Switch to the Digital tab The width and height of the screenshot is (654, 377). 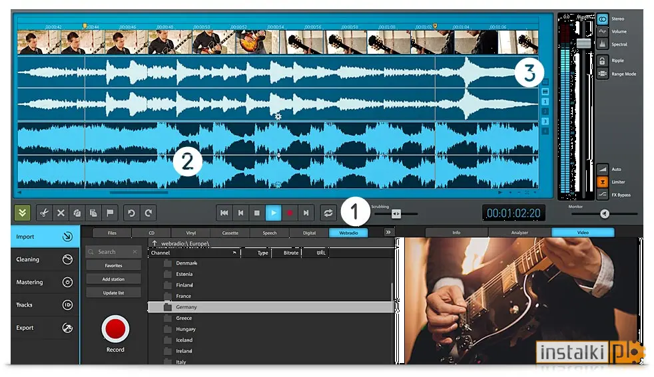click(309, 233)
